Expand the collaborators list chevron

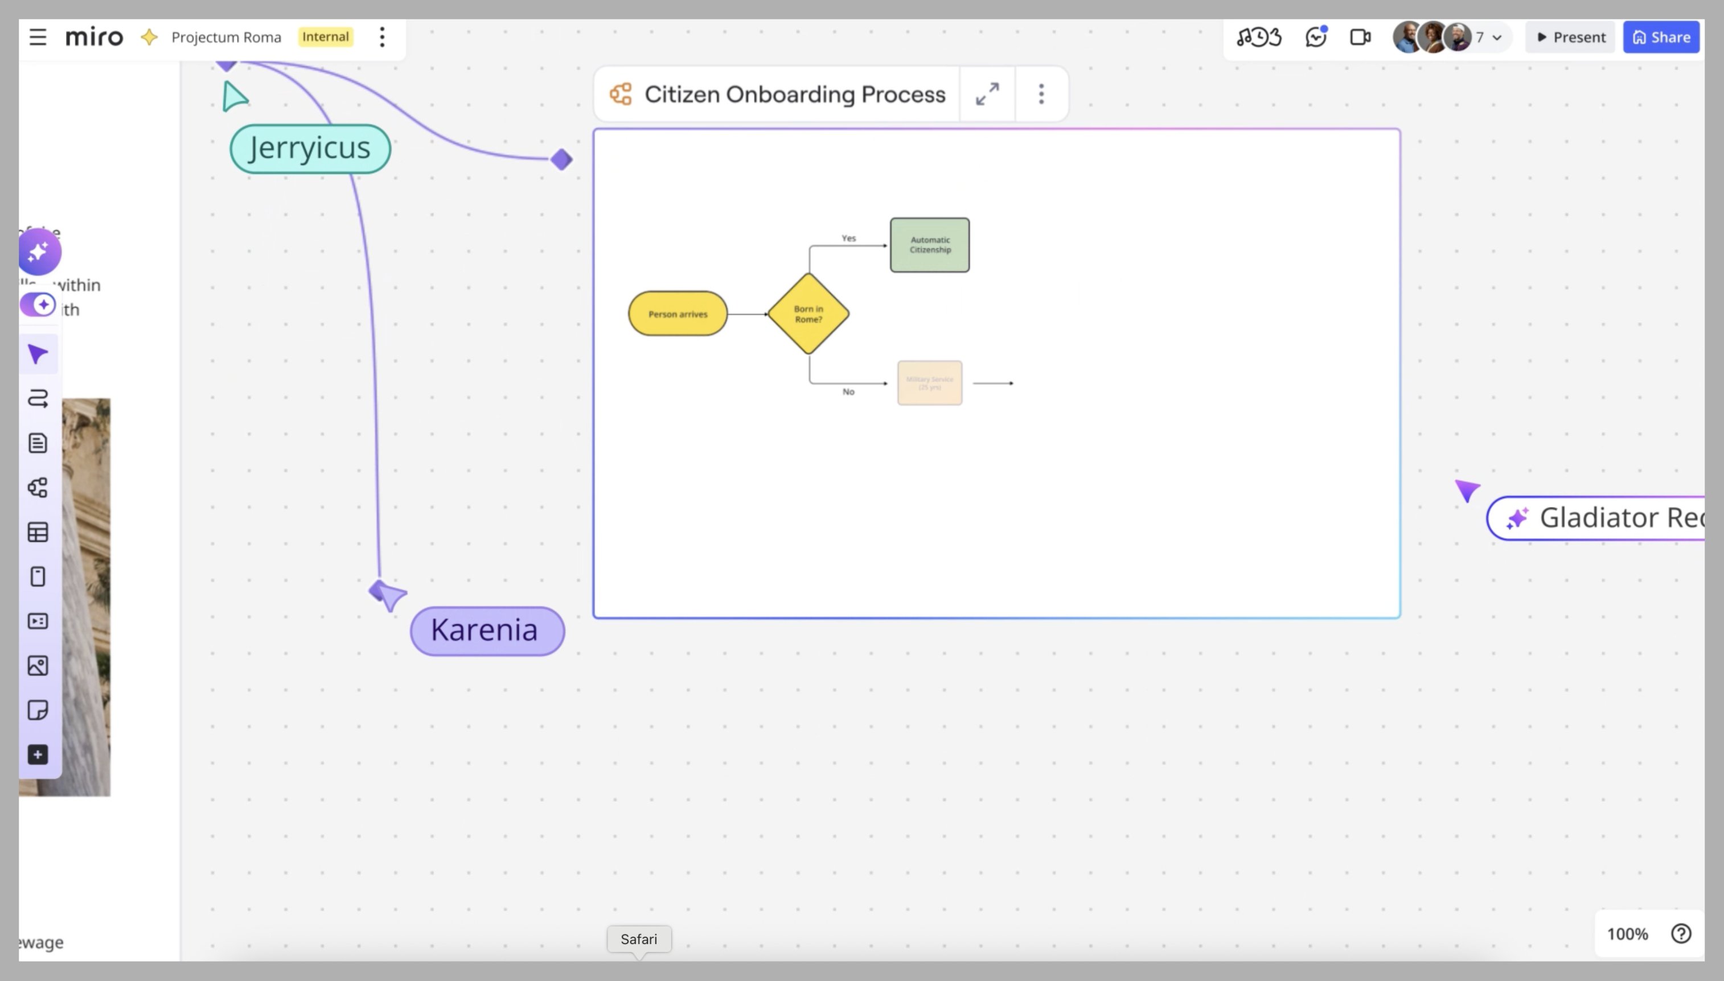pyautogui.click(x=1497, y=38)
